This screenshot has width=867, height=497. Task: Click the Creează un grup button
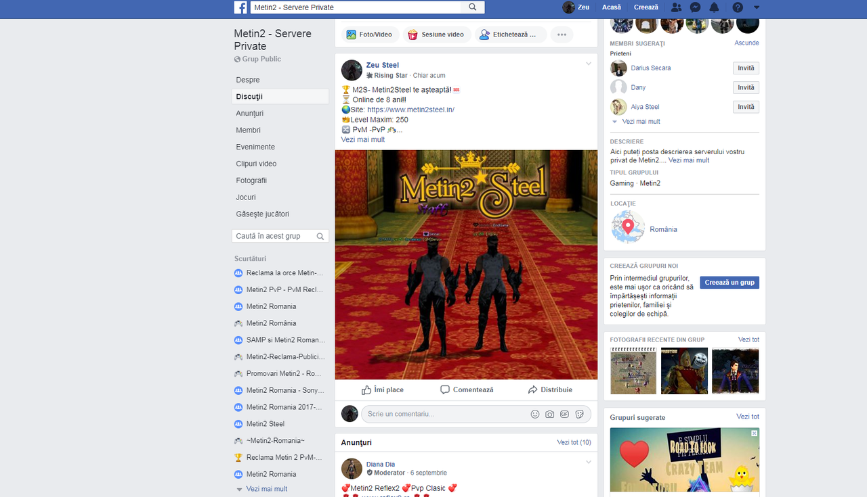[x=729, y=283]
